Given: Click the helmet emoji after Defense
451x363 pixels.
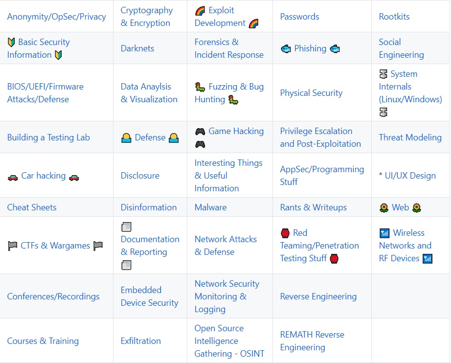Looking at the screenshot, I should (174, 138).
